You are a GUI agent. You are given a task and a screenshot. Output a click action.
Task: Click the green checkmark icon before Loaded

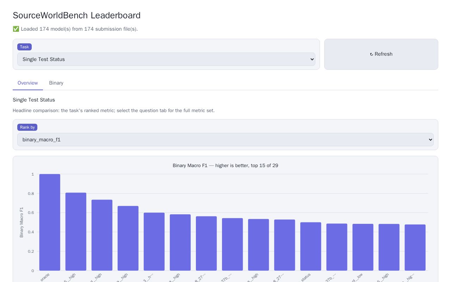(x=16, y=29)
